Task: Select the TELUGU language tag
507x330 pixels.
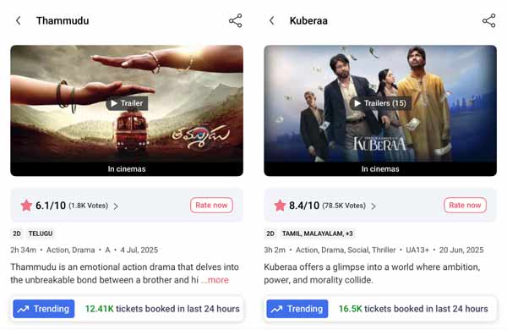Action: [x=41, y=234]
